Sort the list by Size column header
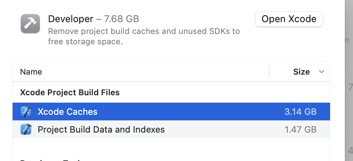The height and width of the screenshot is (161, 353). coord(301,72)
